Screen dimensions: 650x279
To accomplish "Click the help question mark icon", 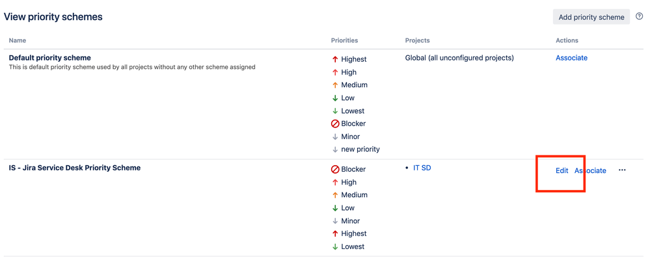I will 639,16.
